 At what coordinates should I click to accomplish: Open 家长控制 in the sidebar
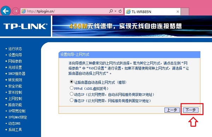pyautogui.click(x=15, y=92)
